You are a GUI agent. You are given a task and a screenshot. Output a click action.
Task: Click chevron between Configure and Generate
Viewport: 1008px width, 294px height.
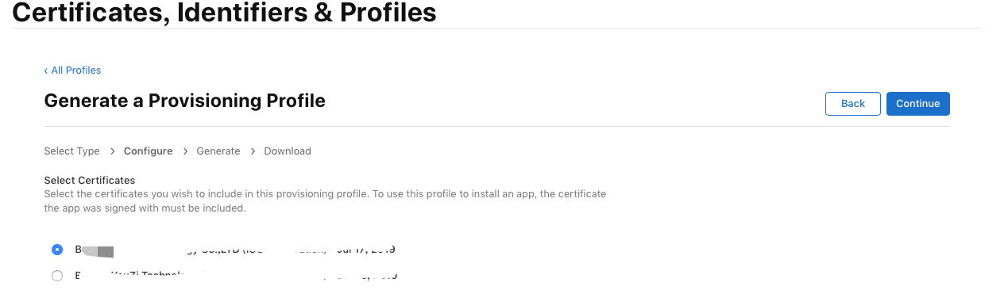(185, 151)
